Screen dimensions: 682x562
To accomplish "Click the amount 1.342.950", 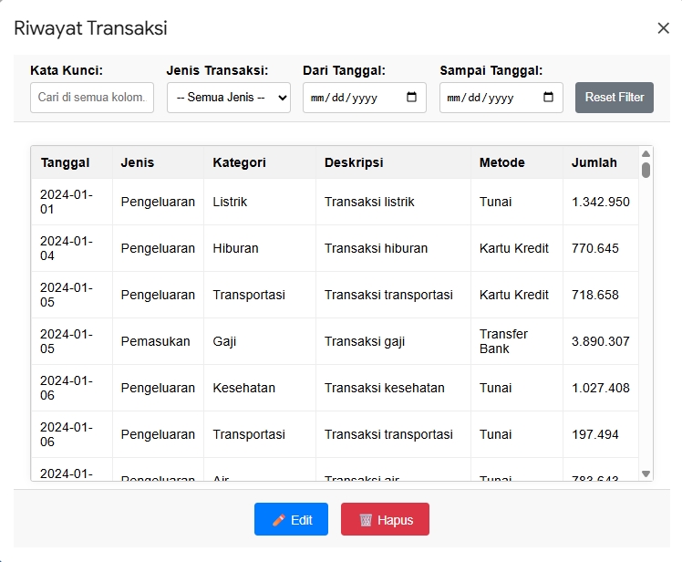I will [x=601, y=202].
